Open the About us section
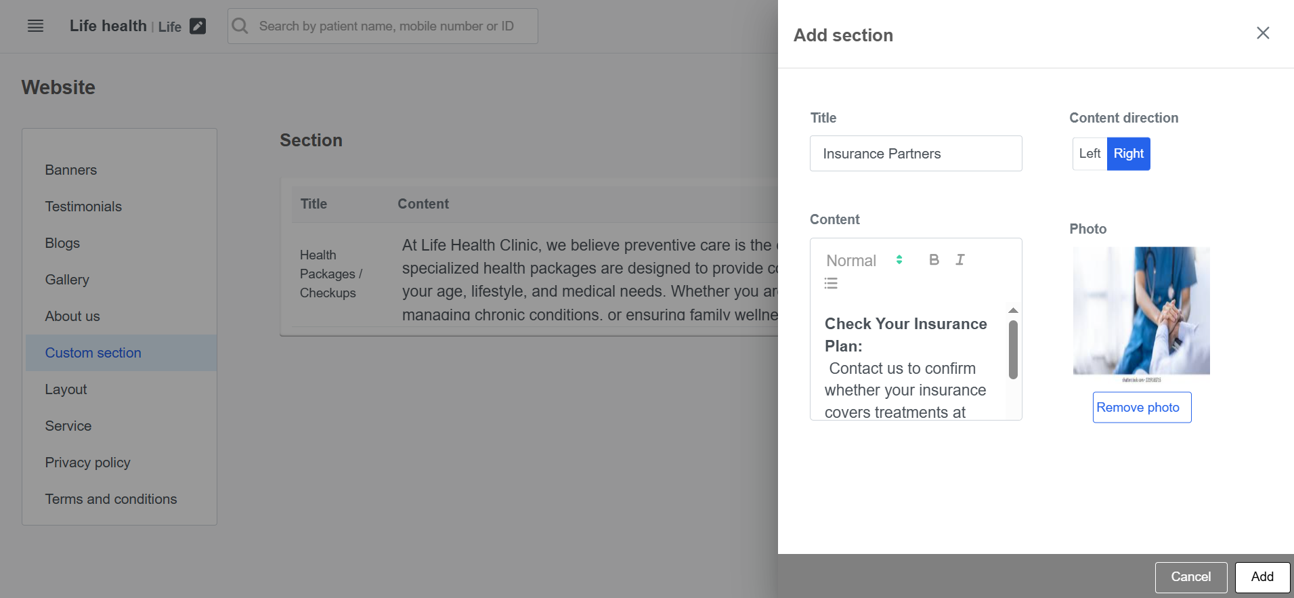 pos(72,316)
